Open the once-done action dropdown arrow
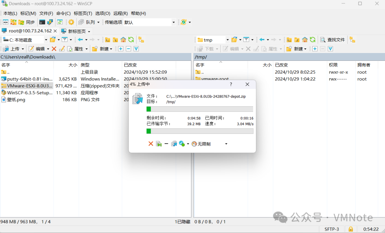 pyautogui.click(x=188, y=144)
